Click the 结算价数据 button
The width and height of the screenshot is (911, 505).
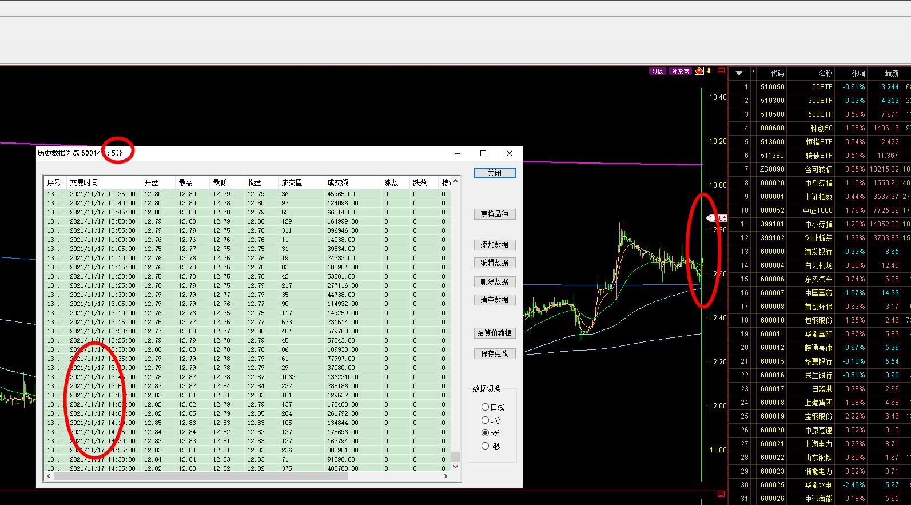495,333
